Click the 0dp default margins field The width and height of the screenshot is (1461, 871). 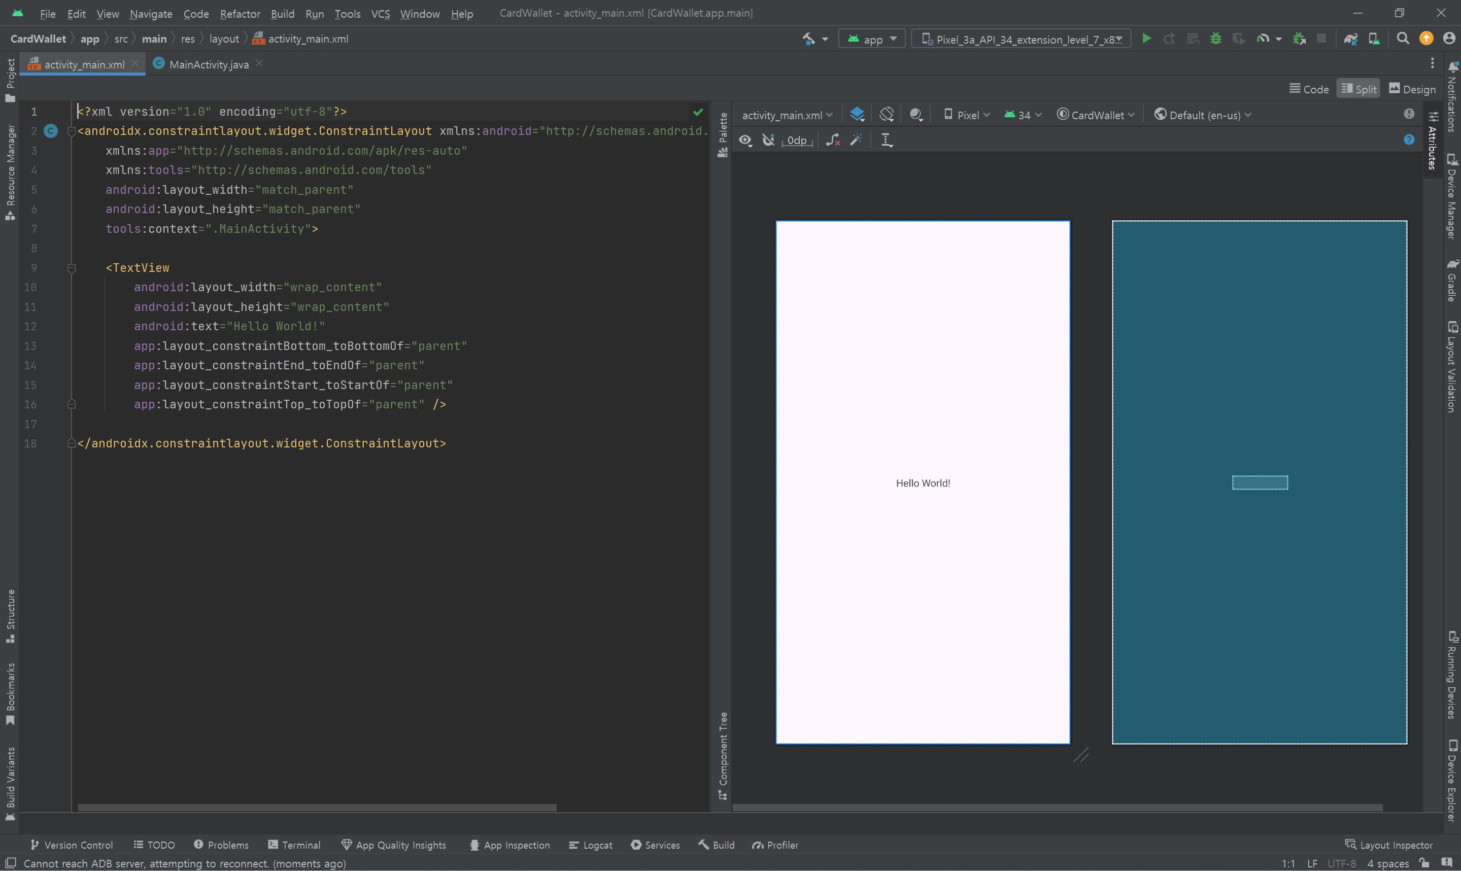(x=797, y=141)
